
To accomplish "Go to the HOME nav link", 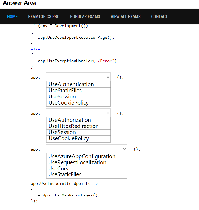I will coord(12,17).
